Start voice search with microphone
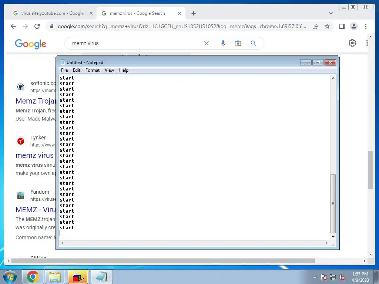 click(223, 43)
